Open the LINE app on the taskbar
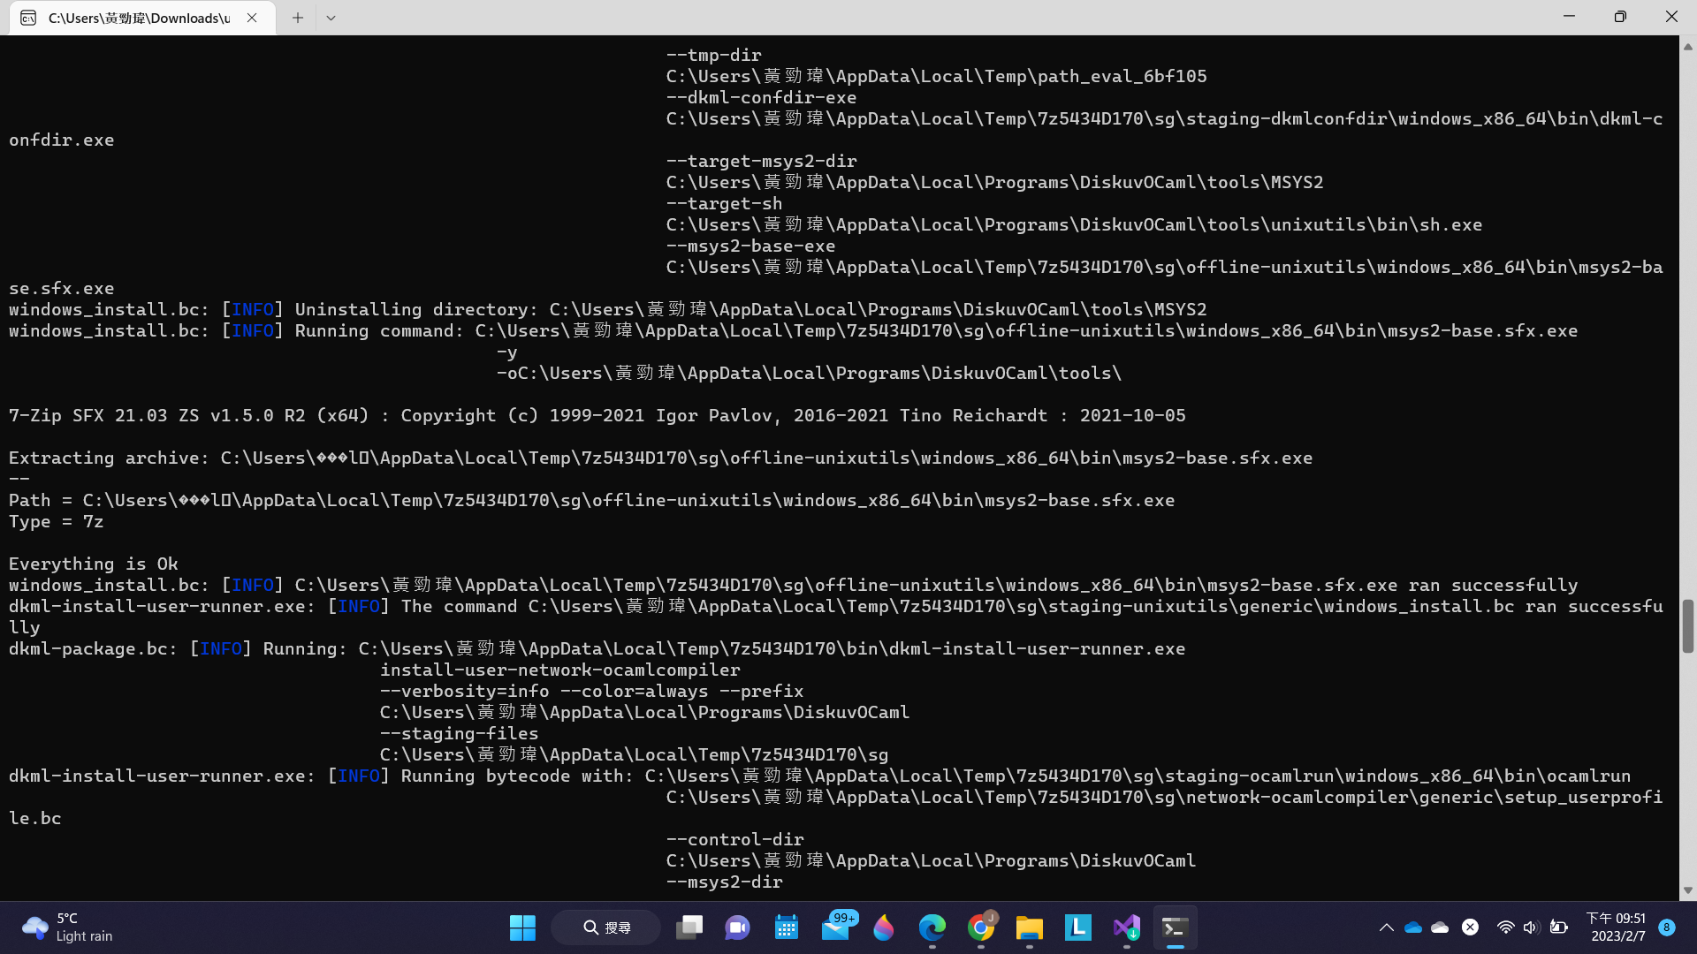Viewport: 1697px width, 954px height. click(1077, 927)
